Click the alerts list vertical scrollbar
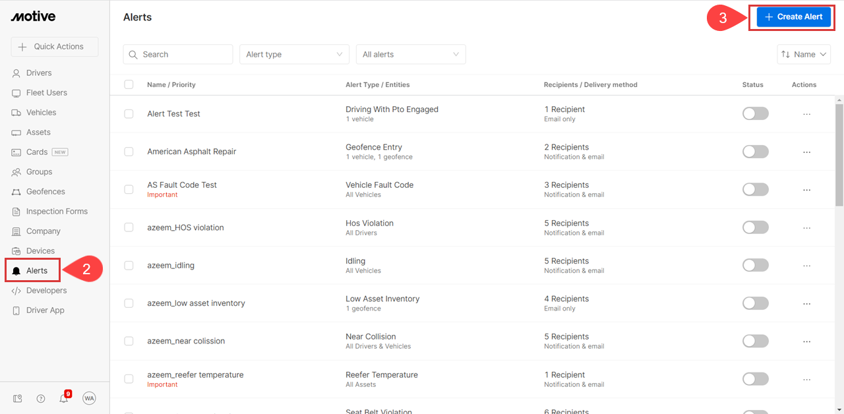844x414 pixels. tap(839, 155)
